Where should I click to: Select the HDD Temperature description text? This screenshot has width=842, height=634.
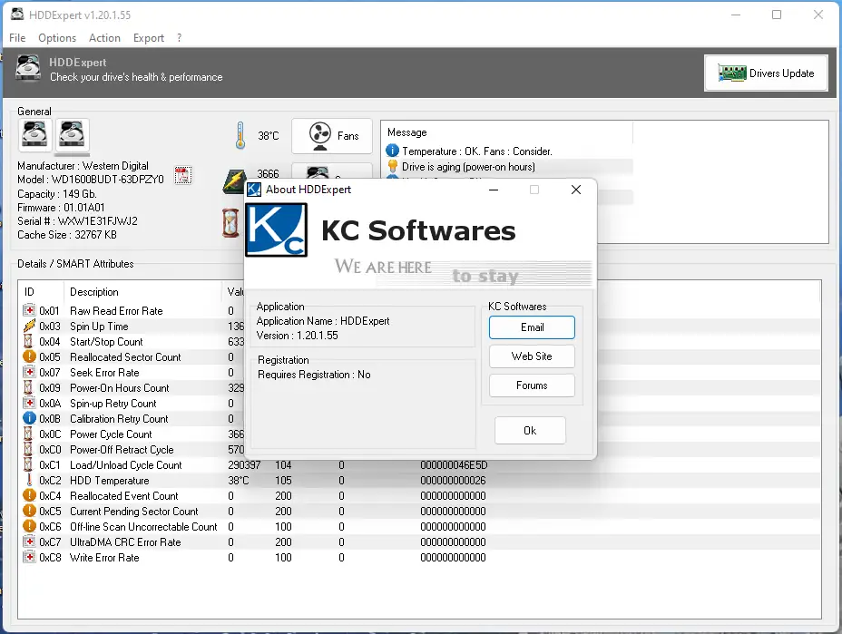(x=110, y=481)
